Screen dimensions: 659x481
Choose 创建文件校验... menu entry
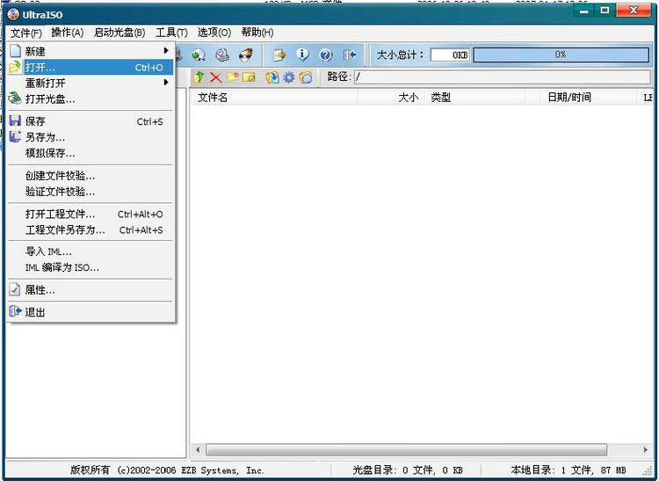90,176
